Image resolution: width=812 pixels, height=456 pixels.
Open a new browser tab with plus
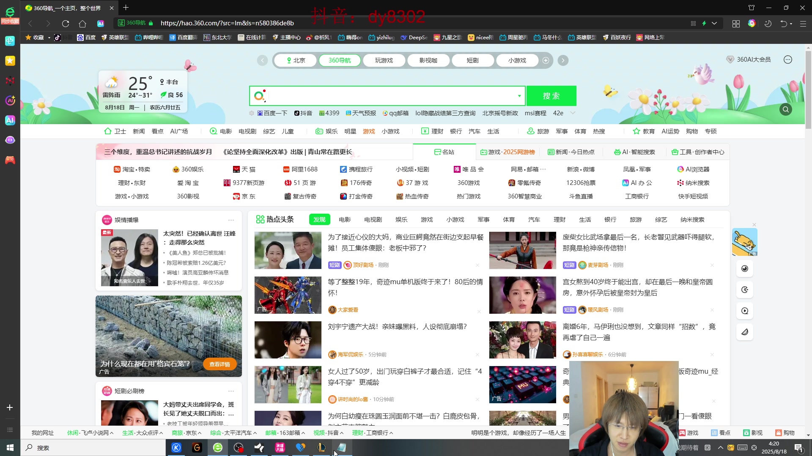pyautogui.click(x=126, y=8)
